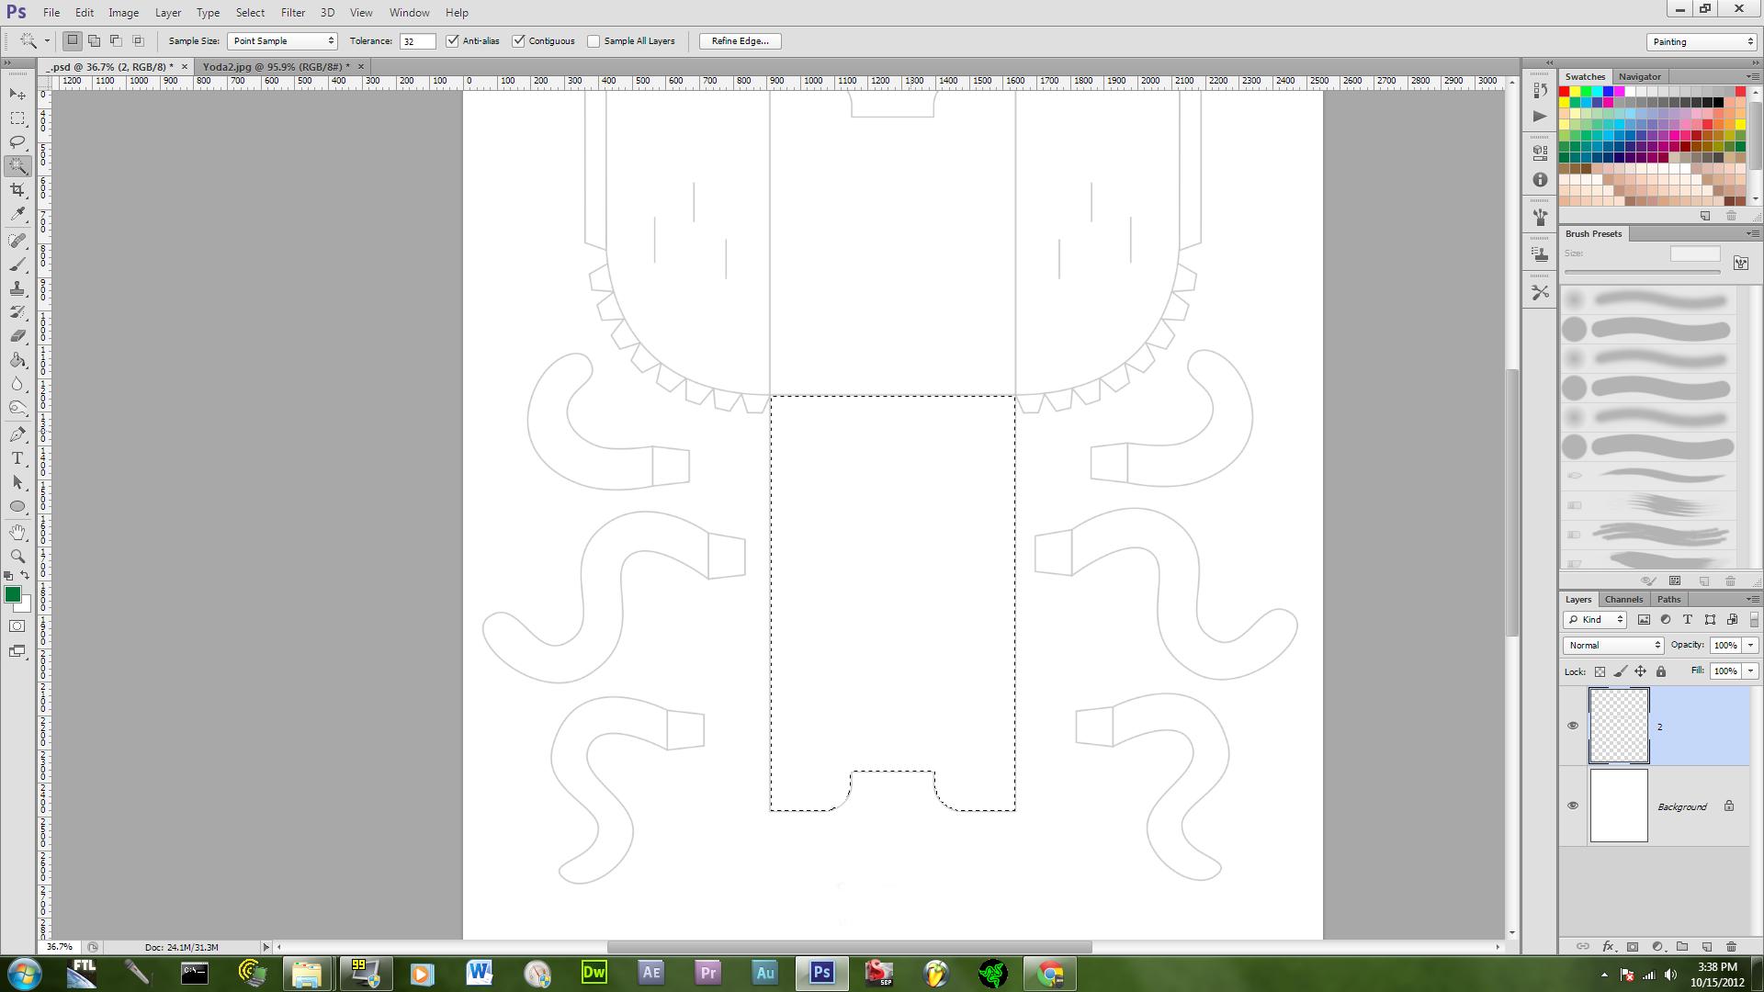
Task: Select the Clone Stamp tool
Action: 17,288
